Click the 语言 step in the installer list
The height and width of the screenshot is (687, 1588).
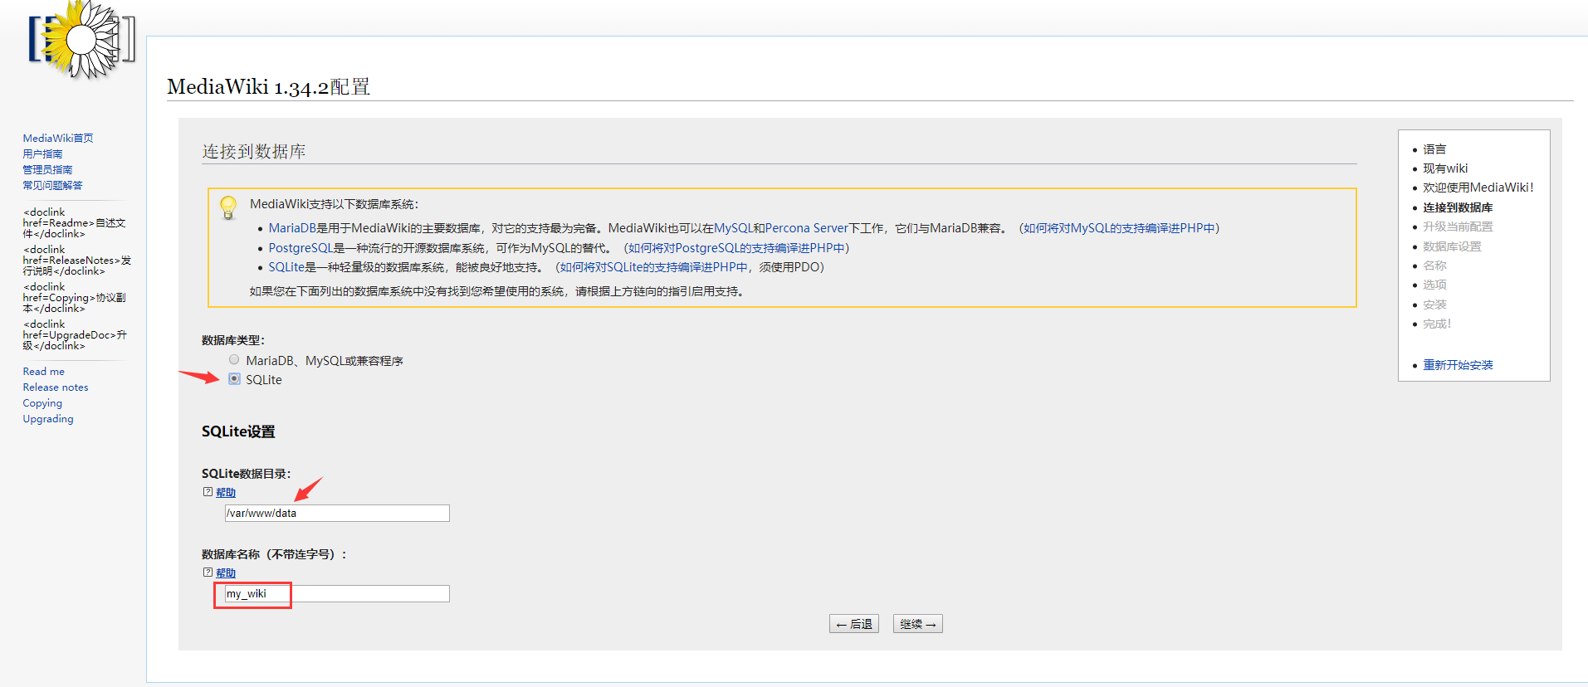coord(1434,149)
